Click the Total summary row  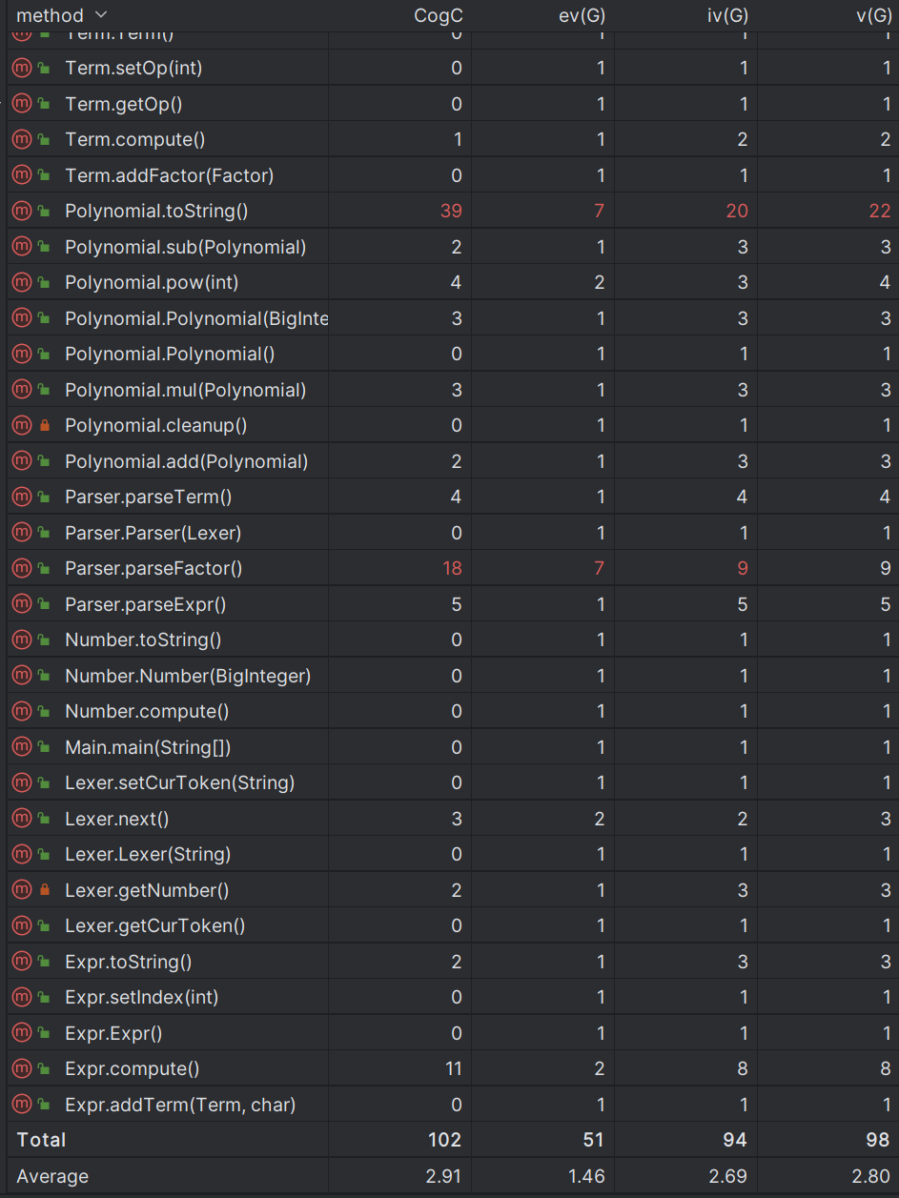449,1140
